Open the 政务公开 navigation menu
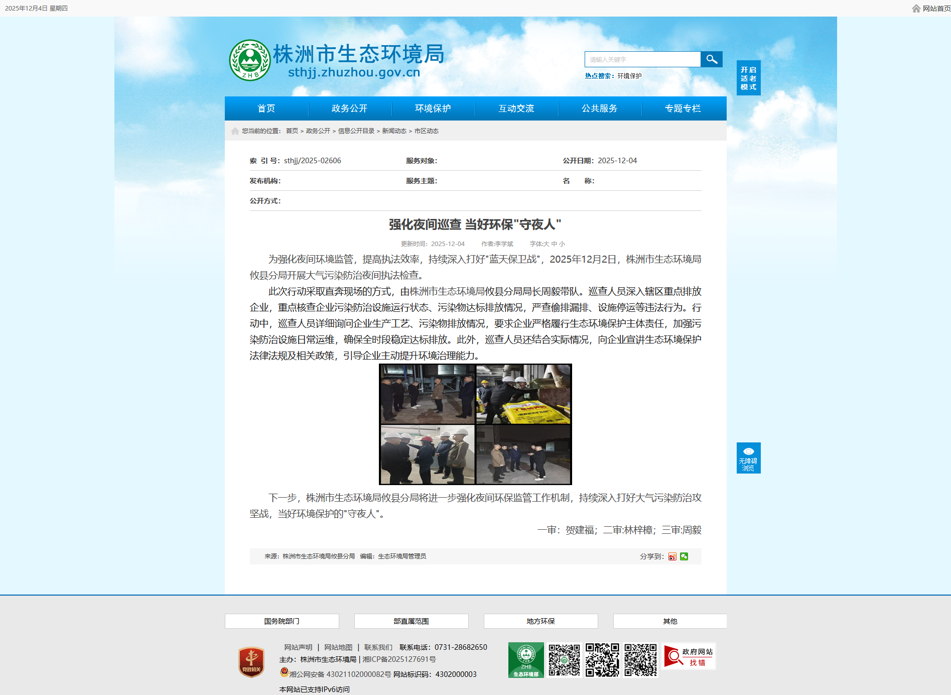 (349, 108)
